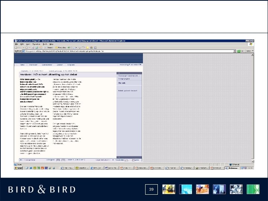Go to vorige kolom in article footer
Viewport: 268px width, 201px height.
coord(29,160)
